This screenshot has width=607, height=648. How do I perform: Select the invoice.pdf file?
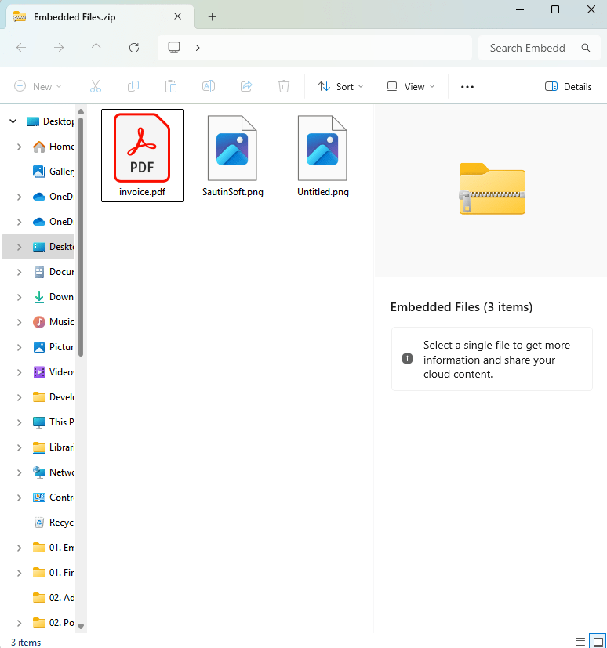pos(142,155)
